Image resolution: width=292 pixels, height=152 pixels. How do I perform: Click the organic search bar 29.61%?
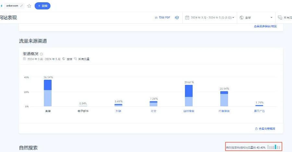pyautogui.click(x=189, y=96)
